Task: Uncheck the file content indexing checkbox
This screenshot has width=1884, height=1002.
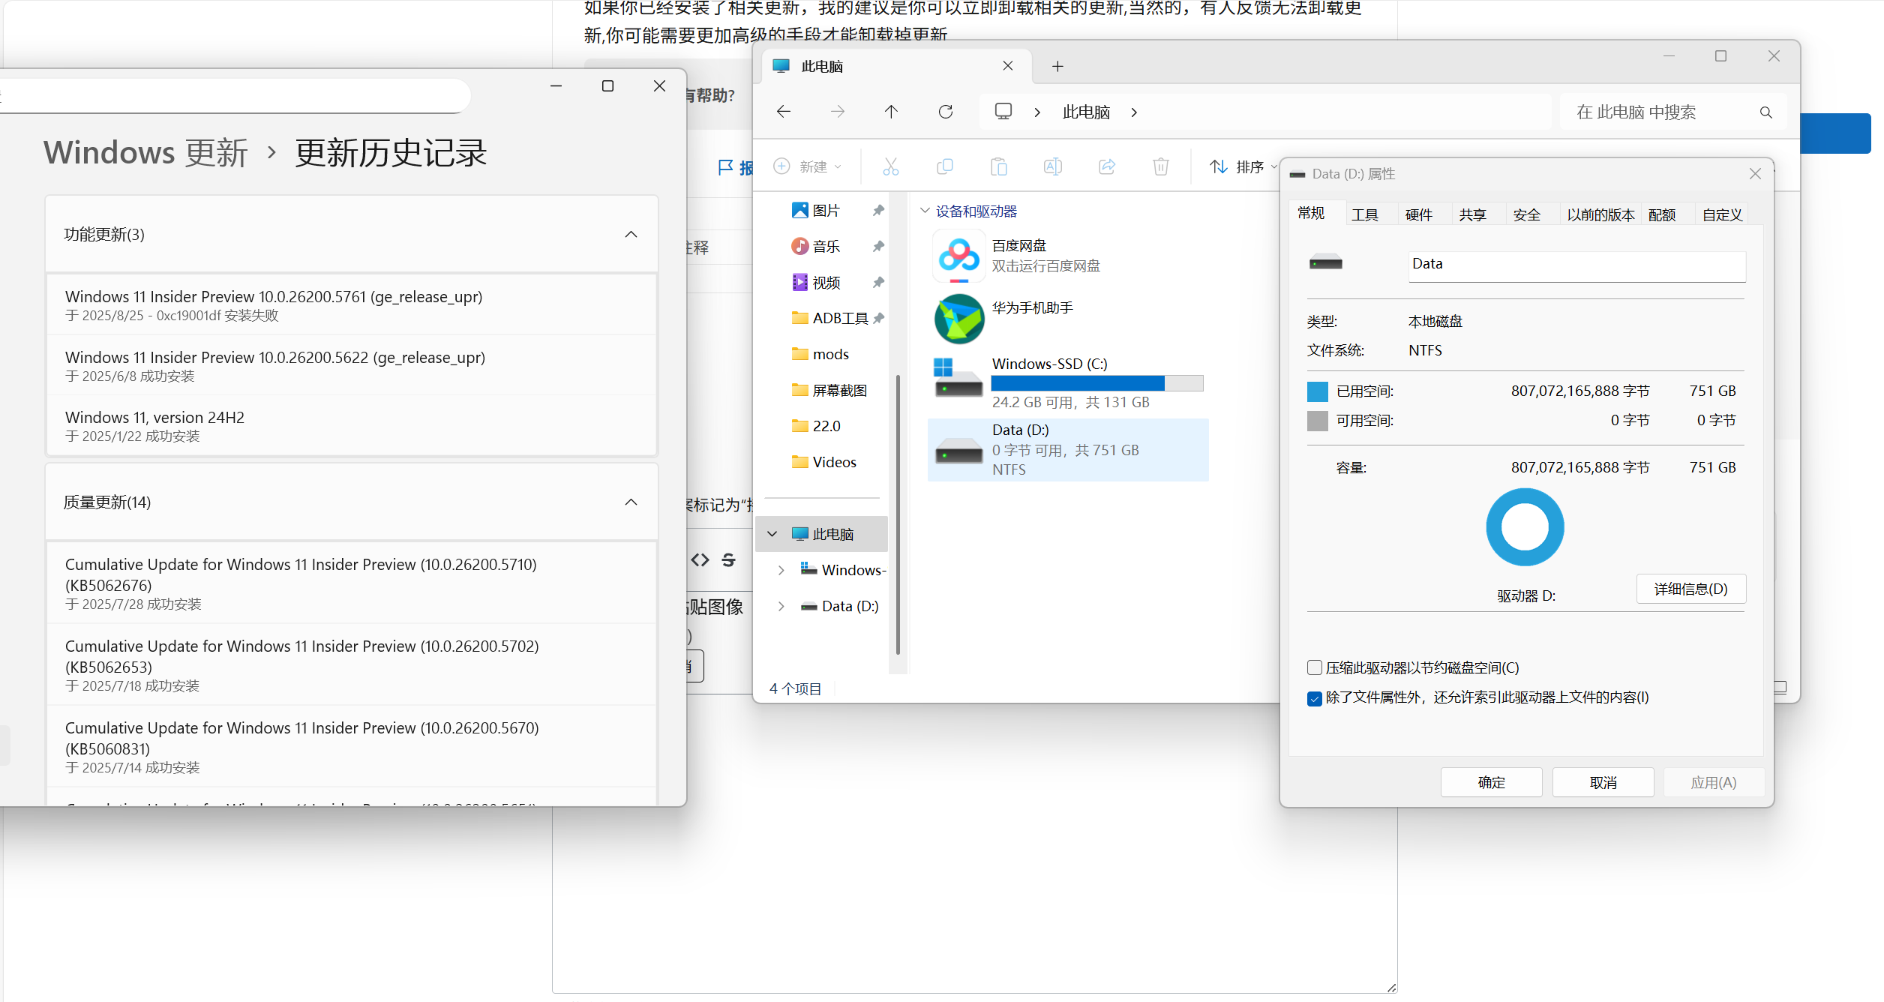Action: [1314, 698]
